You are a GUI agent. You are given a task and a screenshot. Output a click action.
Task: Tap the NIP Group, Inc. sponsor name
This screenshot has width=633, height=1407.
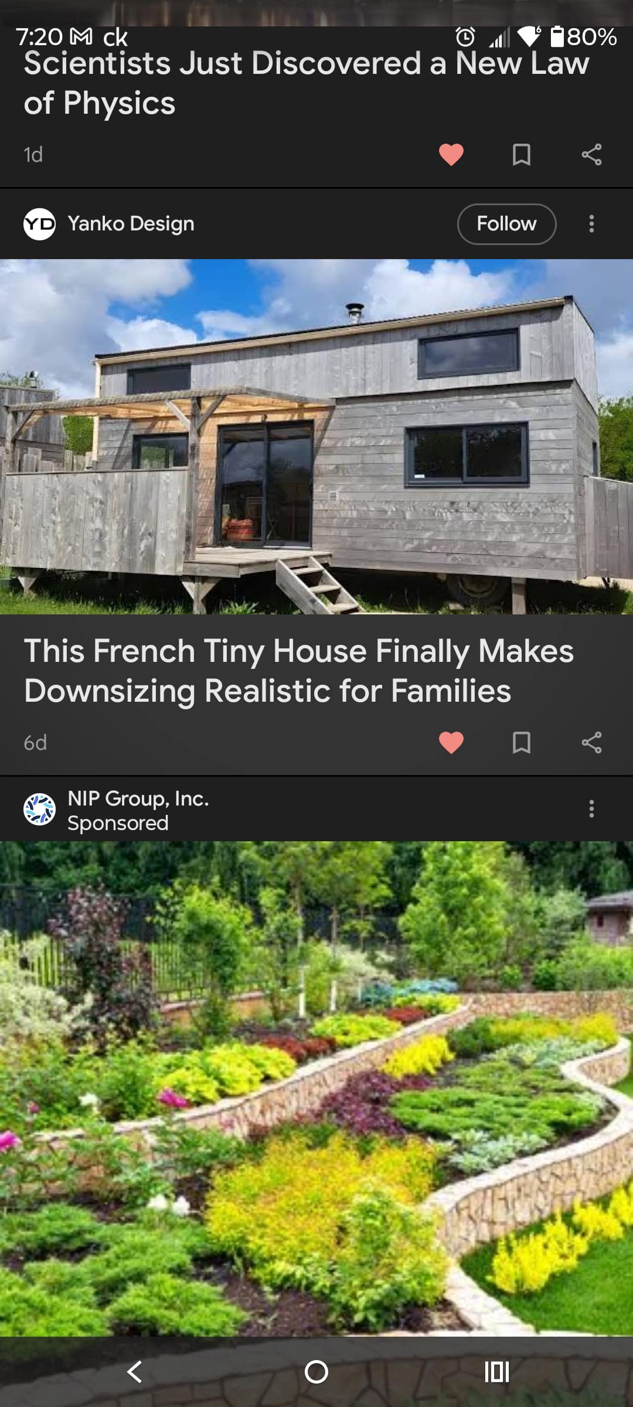tap(138, 798)
